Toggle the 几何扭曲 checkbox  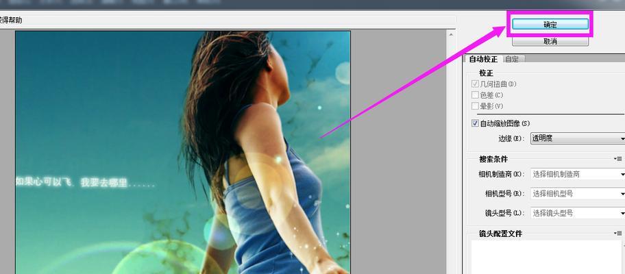click(475, 84)
